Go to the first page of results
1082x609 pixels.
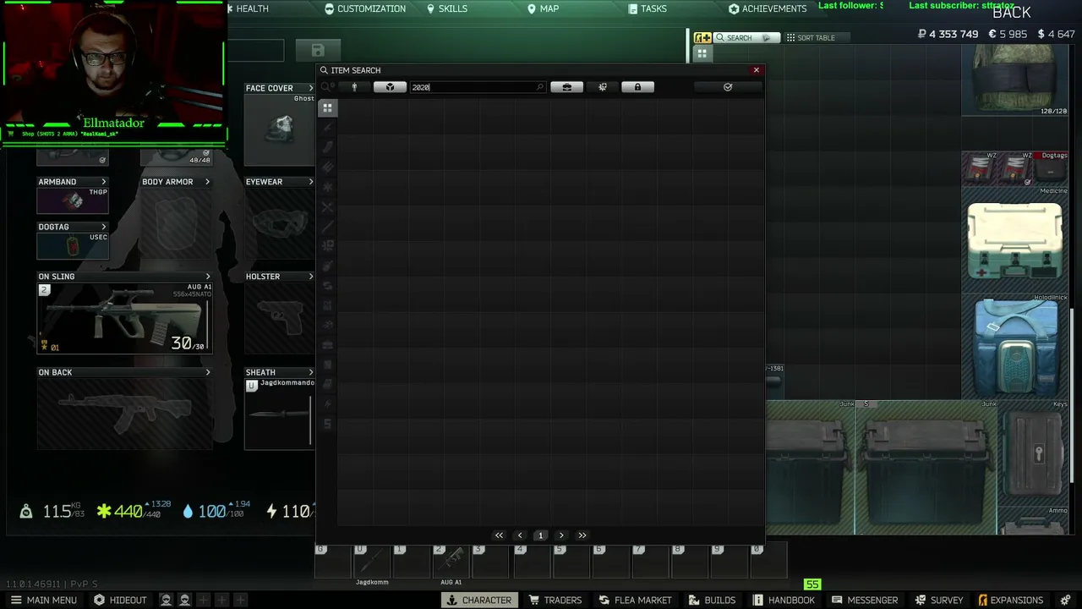point(499,535)
